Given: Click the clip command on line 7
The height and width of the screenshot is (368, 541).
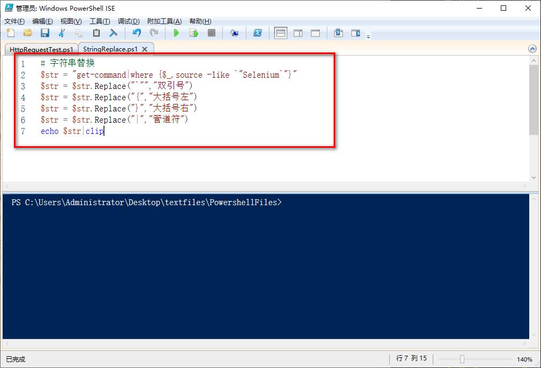Looking at the screenshot, I should [94, 131].
